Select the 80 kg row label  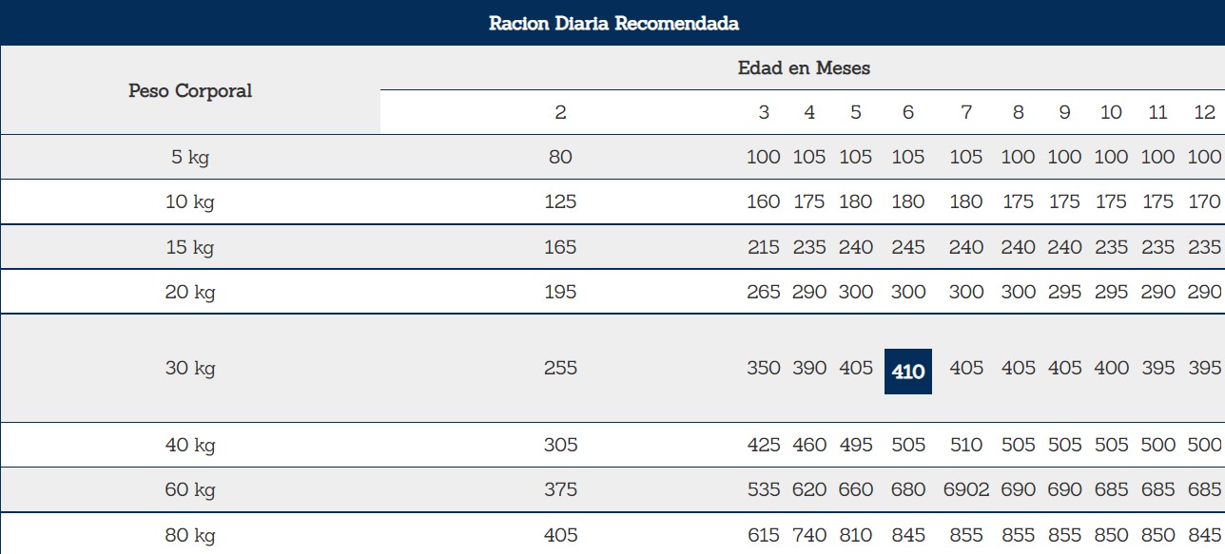[190, 535]
